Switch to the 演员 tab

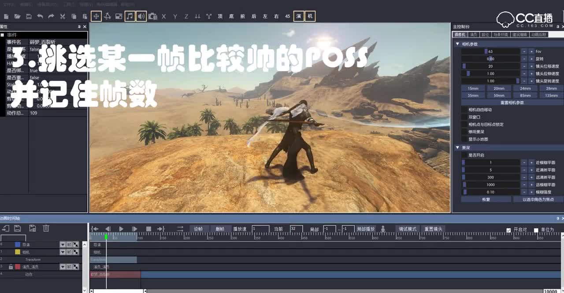tap(474, 34)
